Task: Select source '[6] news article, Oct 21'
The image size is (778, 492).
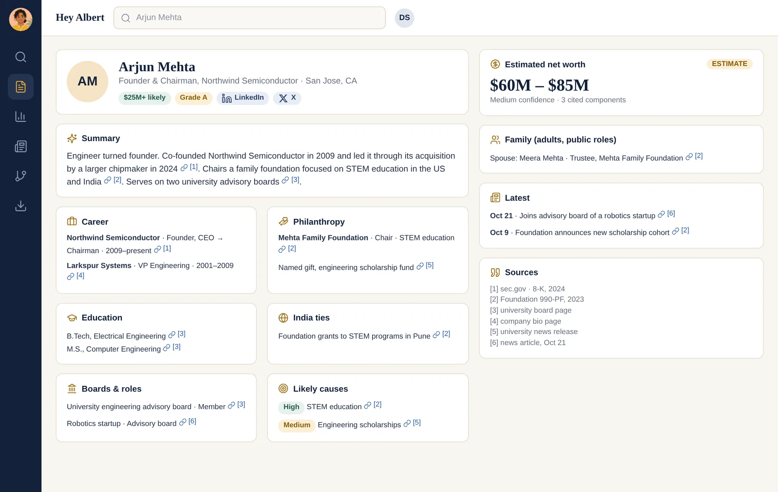Action: point(528,343)
